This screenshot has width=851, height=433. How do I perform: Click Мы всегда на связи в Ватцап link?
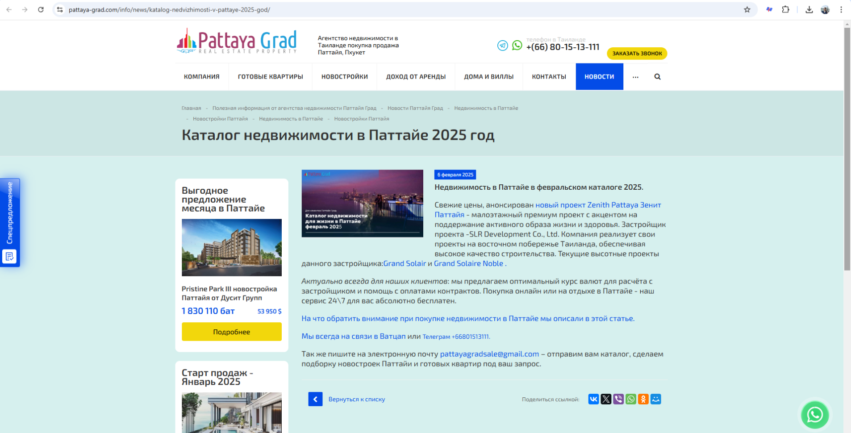(354, 336)
